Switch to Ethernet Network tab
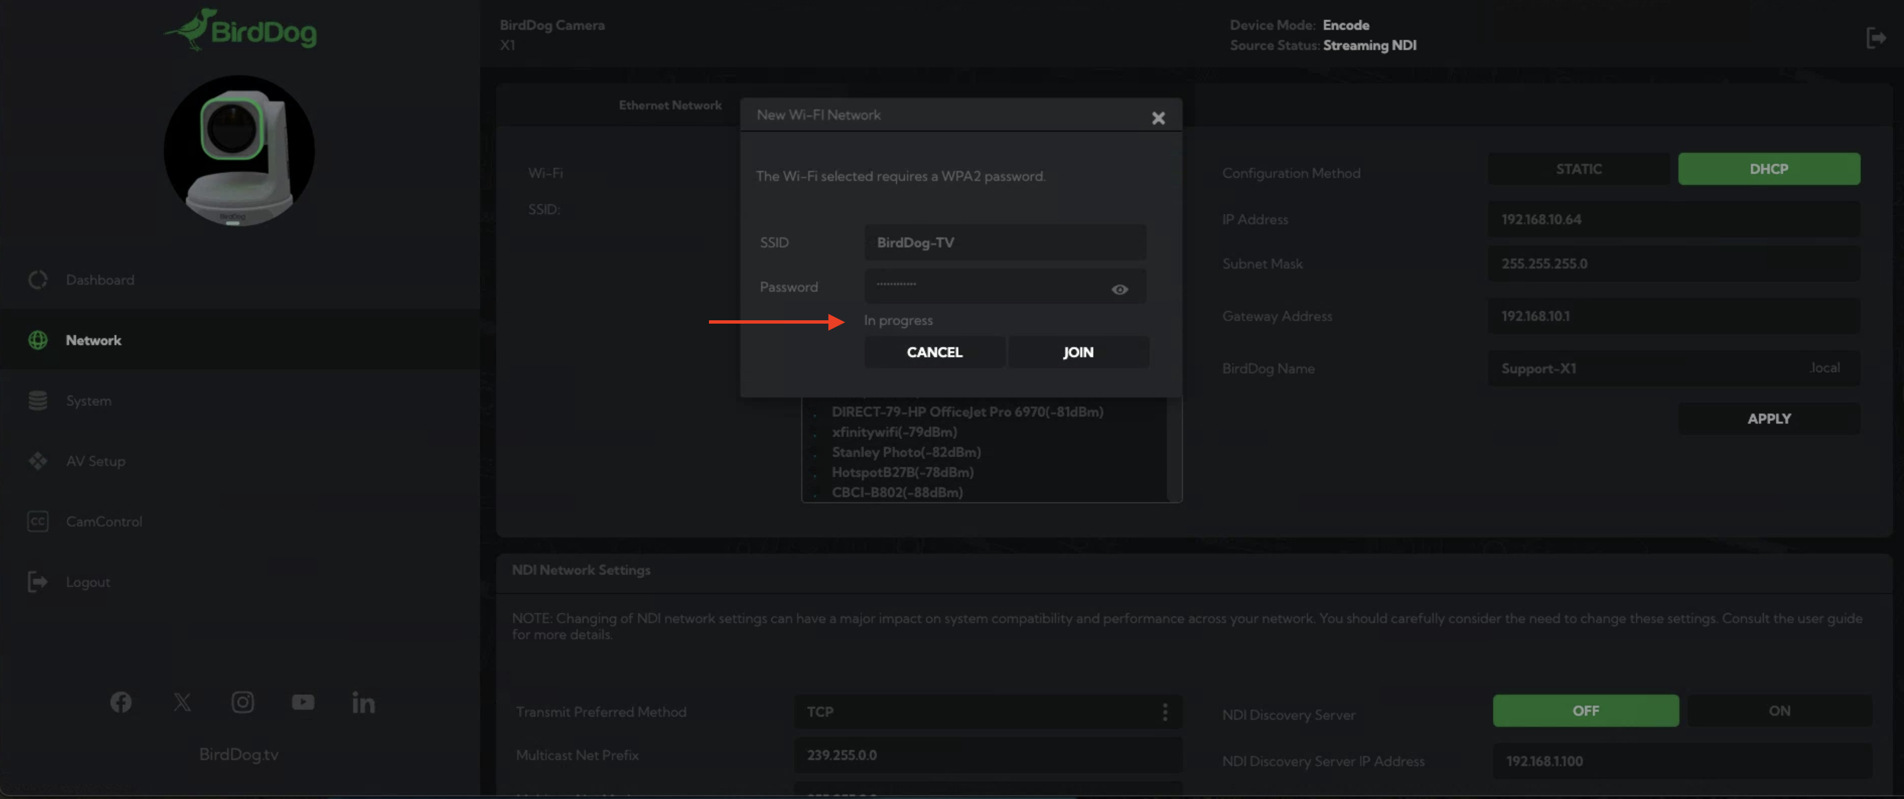The height and width of the screenshot is (799, 1904). 669,105
